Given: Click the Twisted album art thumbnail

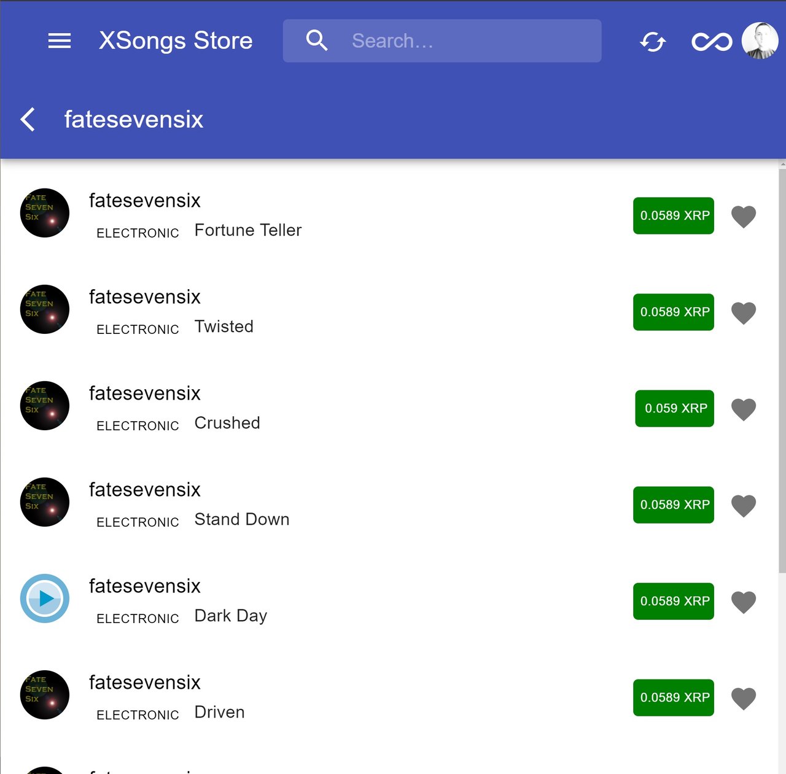Looking at the screenshot, I should (x=45, y=309).
